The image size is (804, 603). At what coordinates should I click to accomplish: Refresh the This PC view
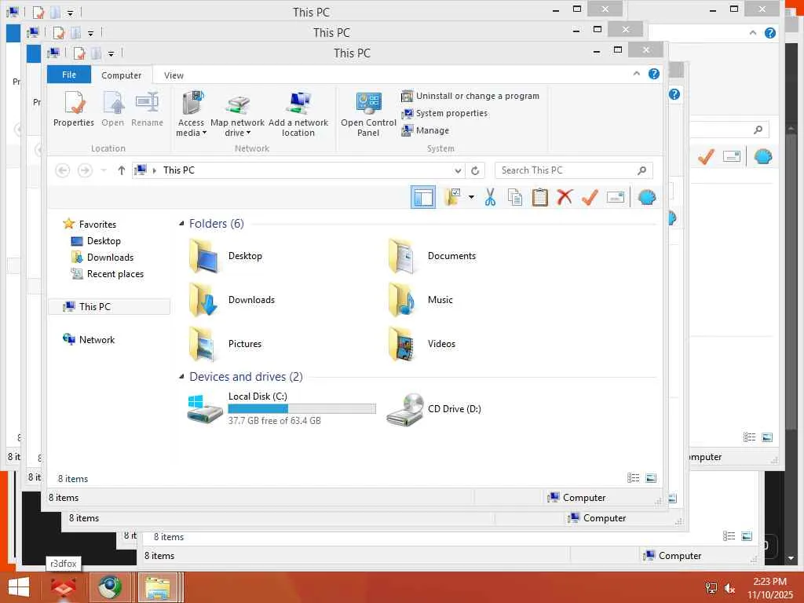[475, 170]
